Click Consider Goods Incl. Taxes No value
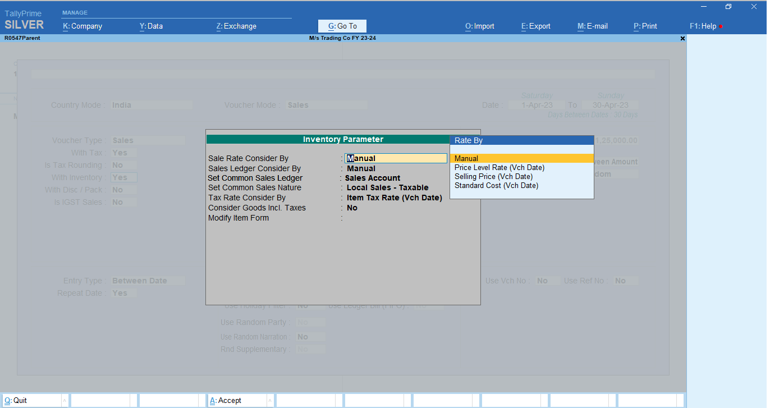Screen dimensions: 770x408 pos(352,208)
